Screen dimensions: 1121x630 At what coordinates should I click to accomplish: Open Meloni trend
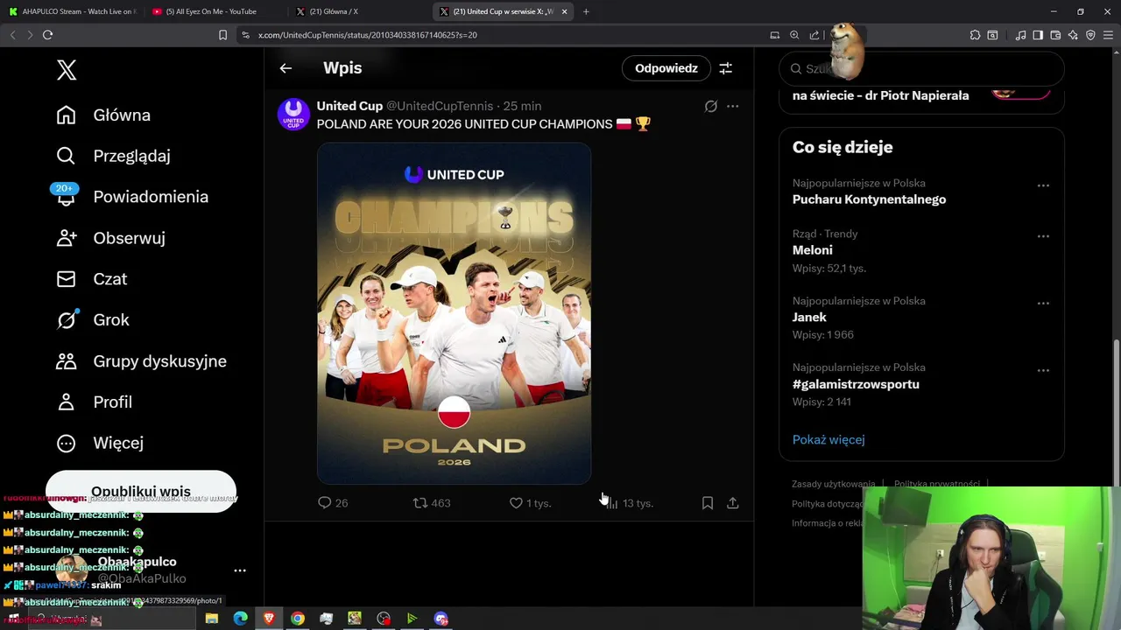[813, 250]
